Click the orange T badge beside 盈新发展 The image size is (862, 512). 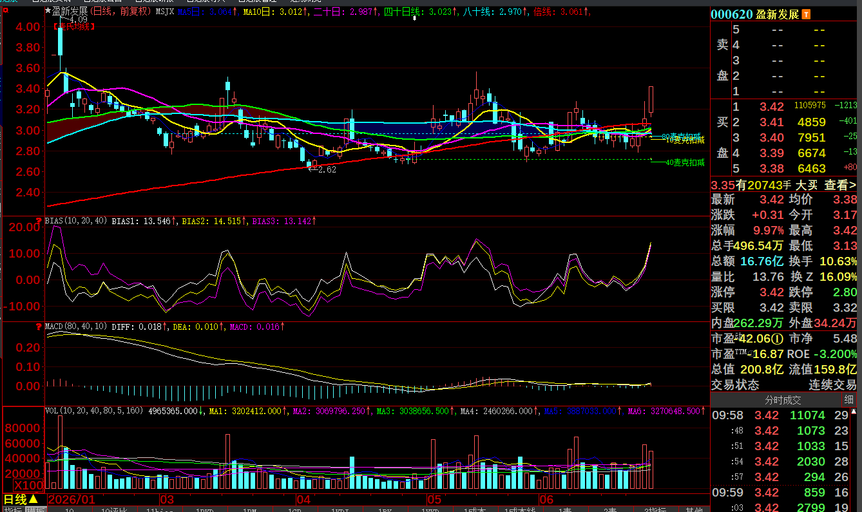(x=807, y=14)
